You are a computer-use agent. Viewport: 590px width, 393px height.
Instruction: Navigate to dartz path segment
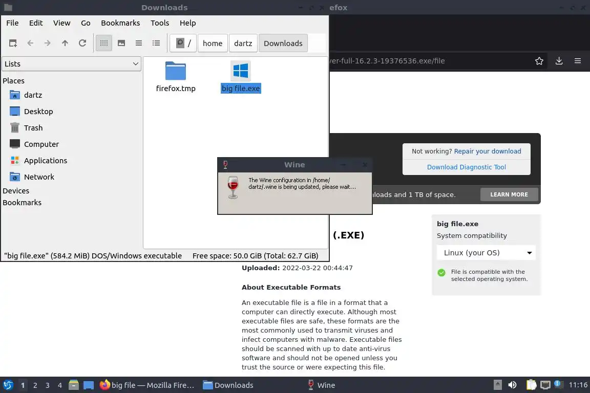point(243,43)
